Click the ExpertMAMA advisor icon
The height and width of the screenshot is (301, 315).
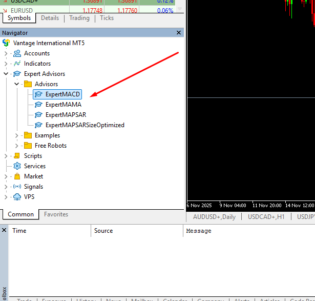38,105
